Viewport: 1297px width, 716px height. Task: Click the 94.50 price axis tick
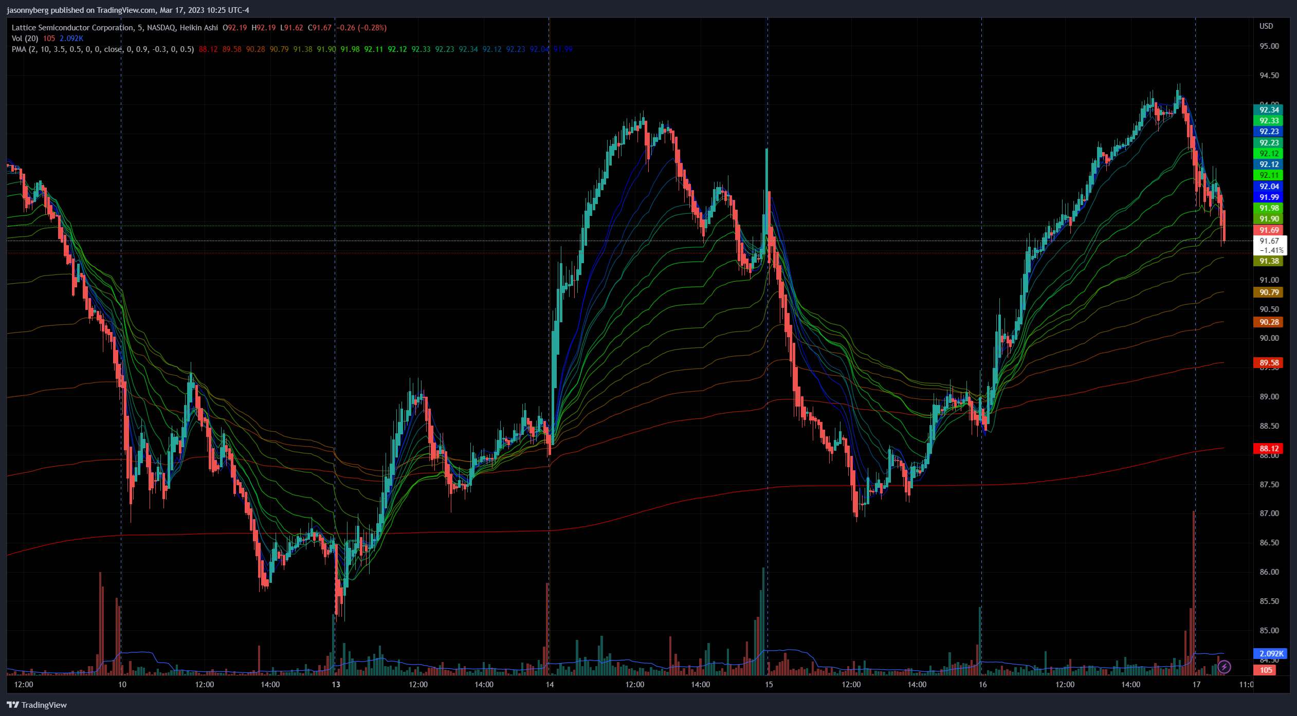click(1269, 76)
